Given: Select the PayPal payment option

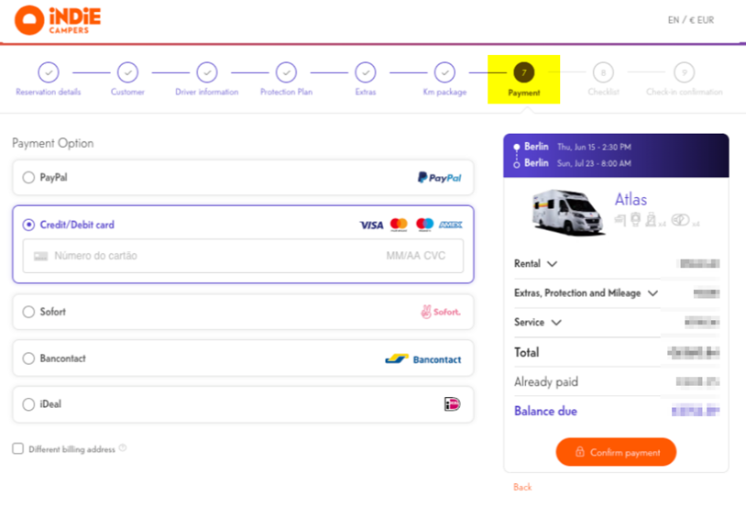Looking at the screenshot, I should [28, 178].
